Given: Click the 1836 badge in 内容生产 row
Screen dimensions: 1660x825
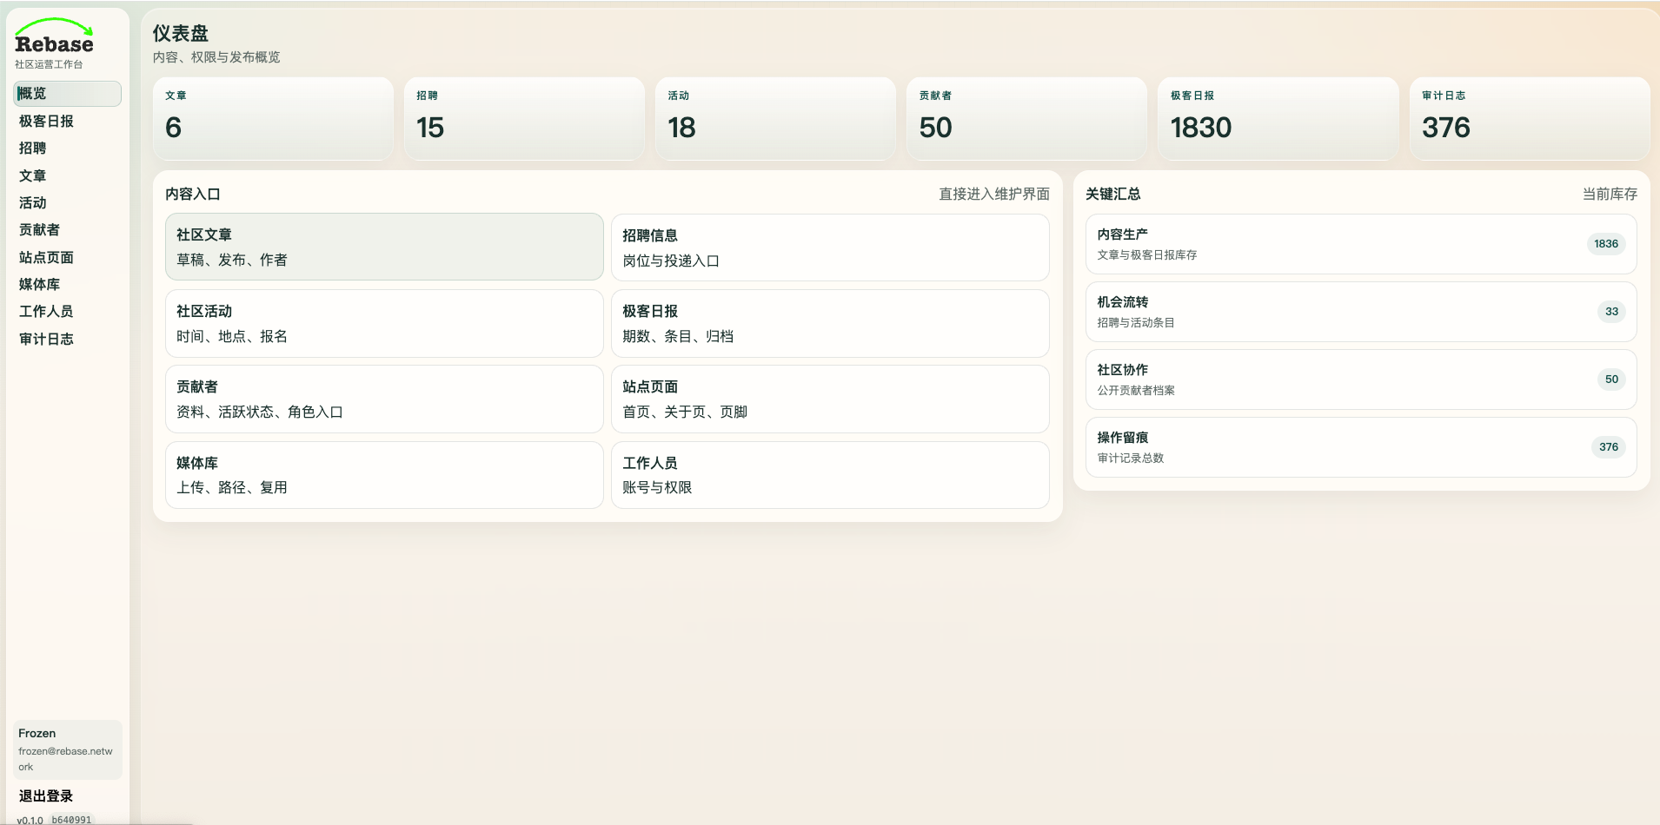Looking at the screenshot, I should pyautogui.click(x=1605, y=244).
